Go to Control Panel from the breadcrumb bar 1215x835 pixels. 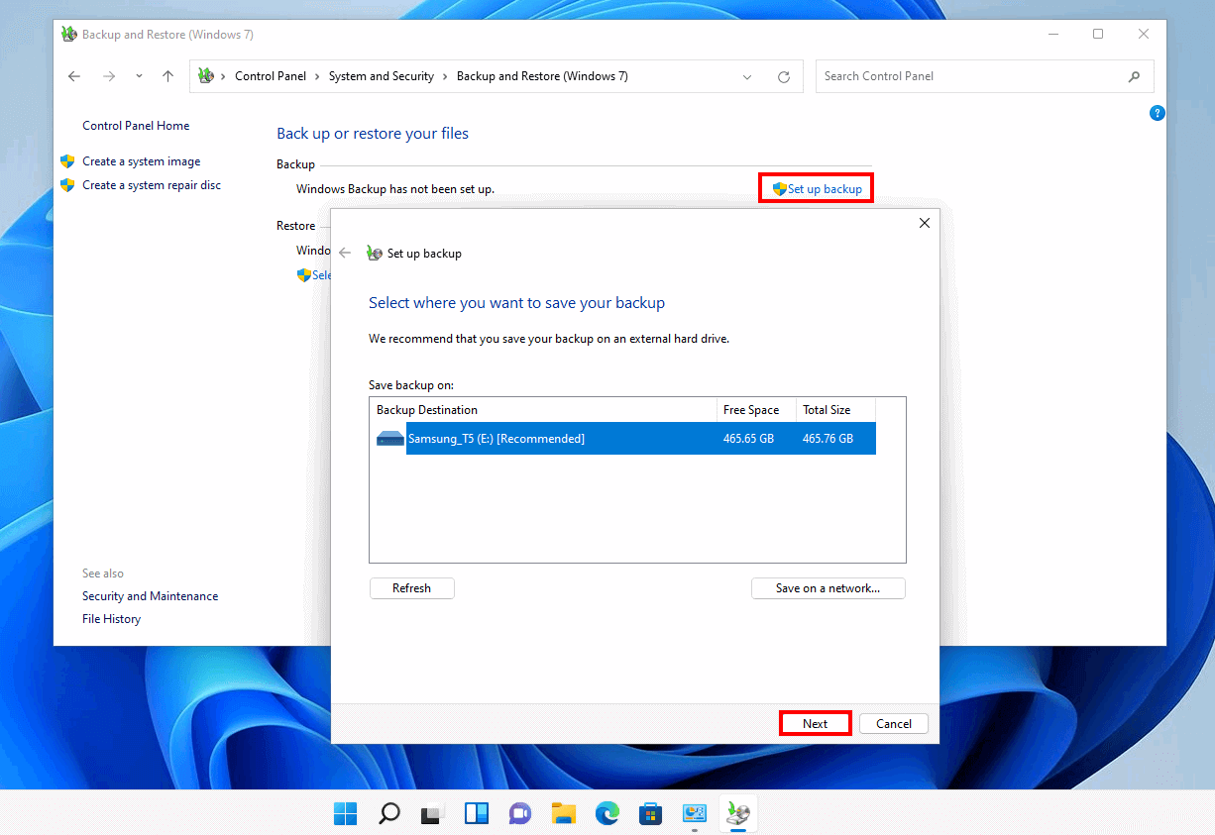[271, 75]
